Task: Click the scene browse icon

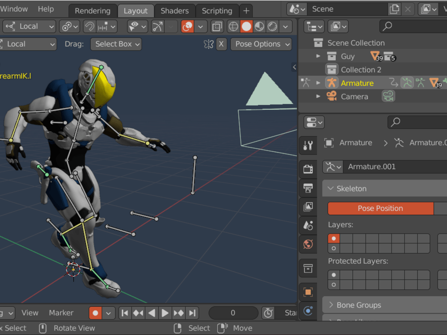Action: coord(296,9)
